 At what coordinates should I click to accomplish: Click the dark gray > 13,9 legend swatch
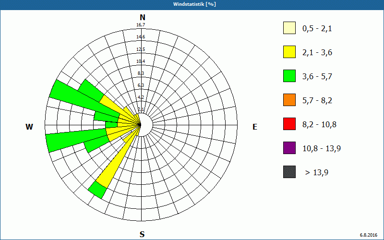pos(289,172)
